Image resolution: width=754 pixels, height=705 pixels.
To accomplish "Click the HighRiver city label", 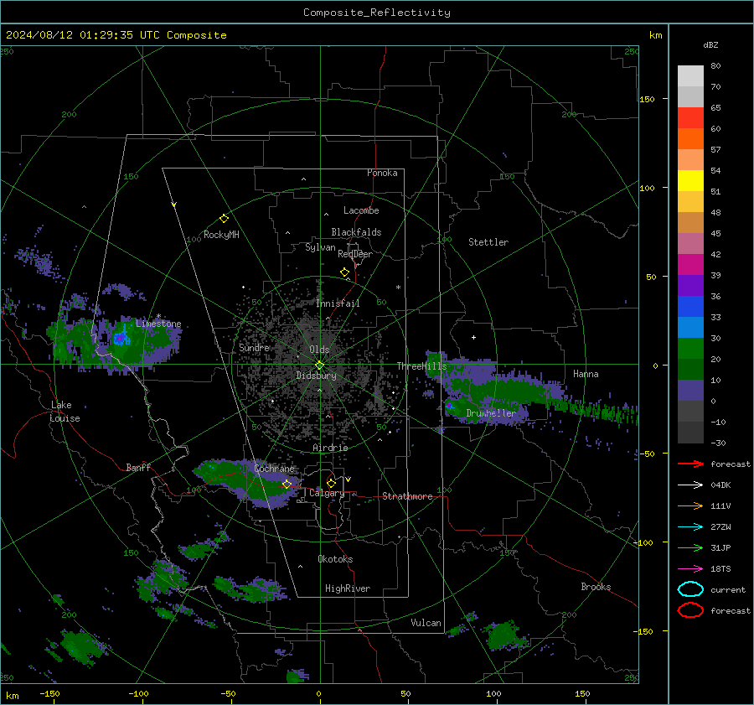I will point(348,588).
